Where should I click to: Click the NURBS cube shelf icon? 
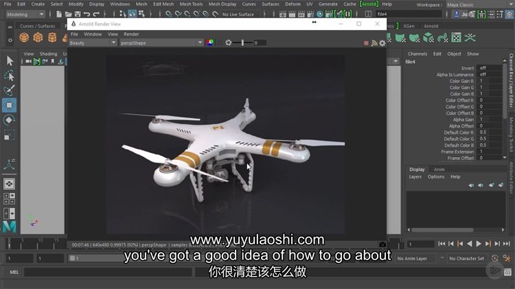coord(38,38)
